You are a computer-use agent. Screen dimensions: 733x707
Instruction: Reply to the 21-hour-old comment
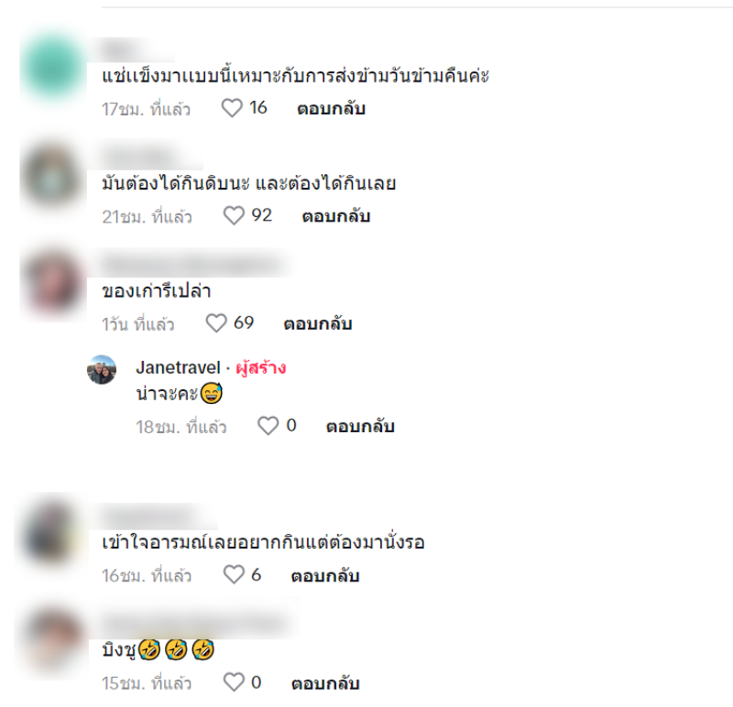336,216
